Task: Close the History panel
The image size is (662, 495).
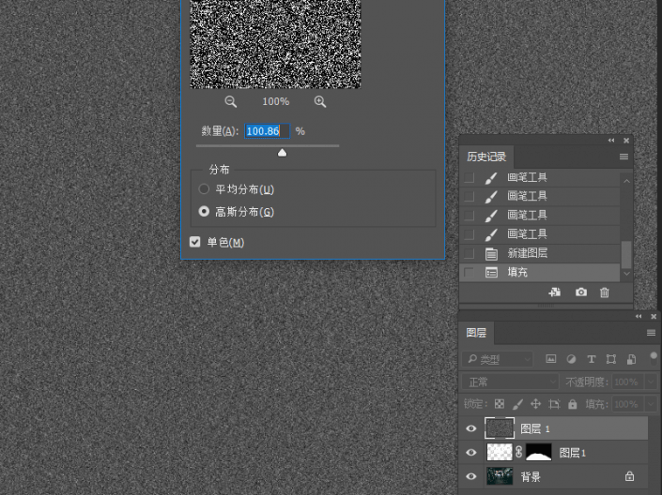Action: coord(626,141)
